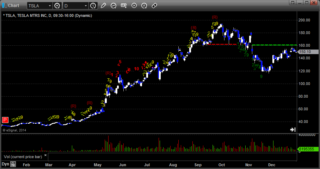Click the 40000000 volume axis label
320x169 pixels.
(307, 135)
